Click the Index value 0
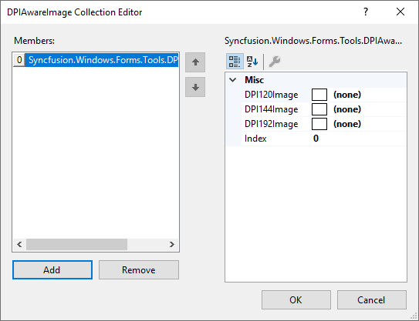This screenshot has height=321, width=419. [x=316, y=139]
